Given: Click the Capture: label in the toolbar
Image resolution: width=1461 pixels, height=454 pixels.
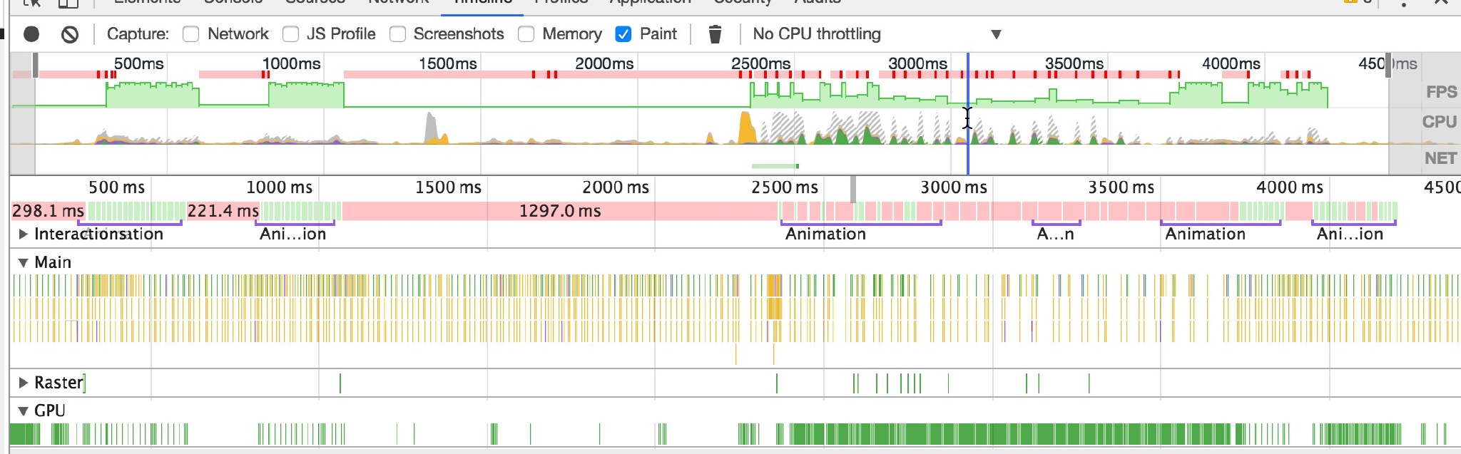Looking at the screenshot, I should (138, 34).
